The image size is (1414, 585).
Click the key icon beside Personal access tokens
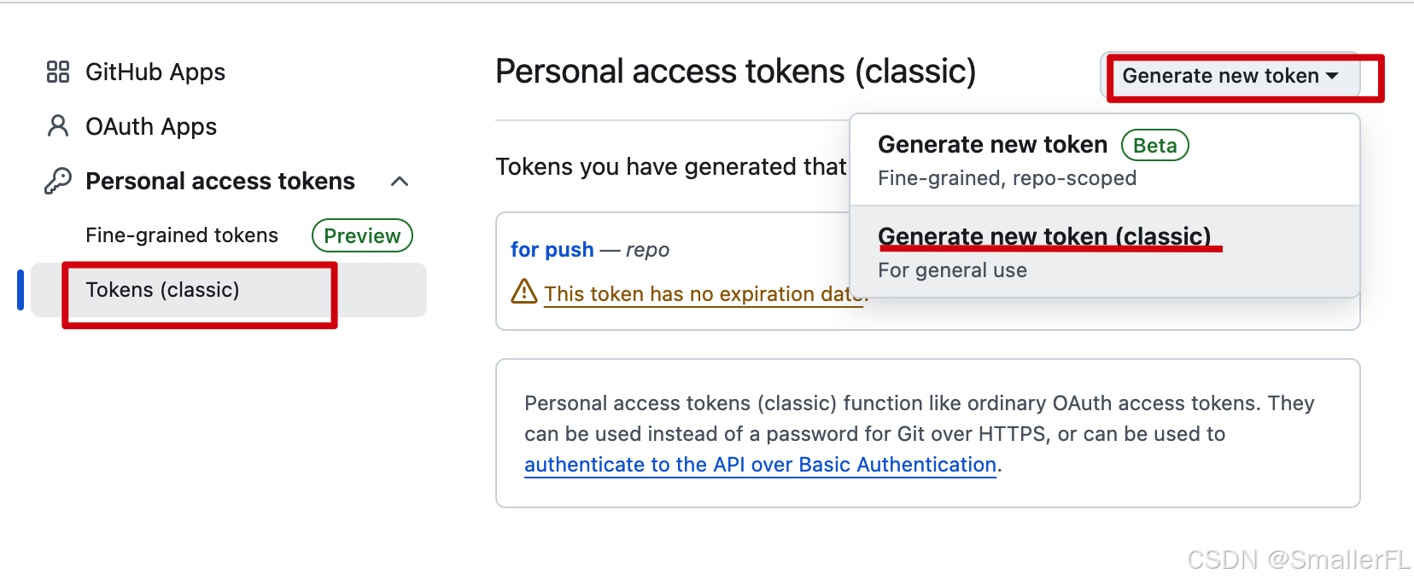[x=58, y=181]
